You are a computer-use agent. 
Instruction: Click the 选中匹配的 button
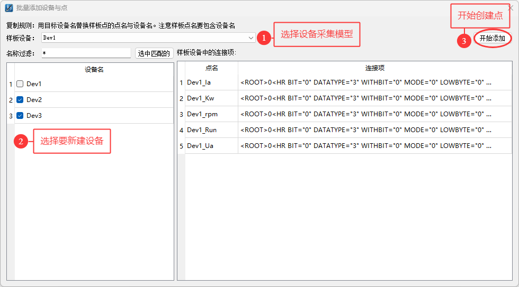tap(154, 53)
